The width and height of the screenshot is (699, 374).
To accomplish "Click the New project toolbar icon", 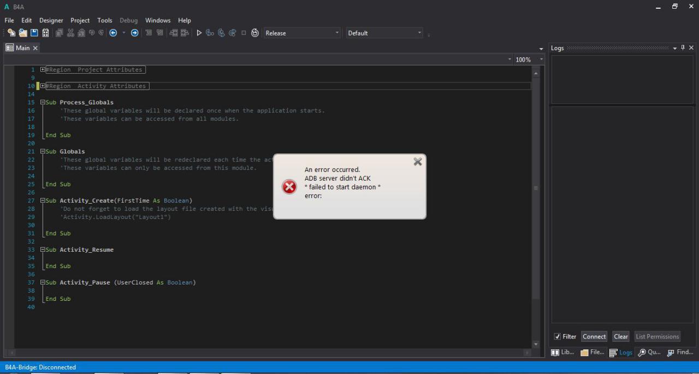I will (11, 33).
